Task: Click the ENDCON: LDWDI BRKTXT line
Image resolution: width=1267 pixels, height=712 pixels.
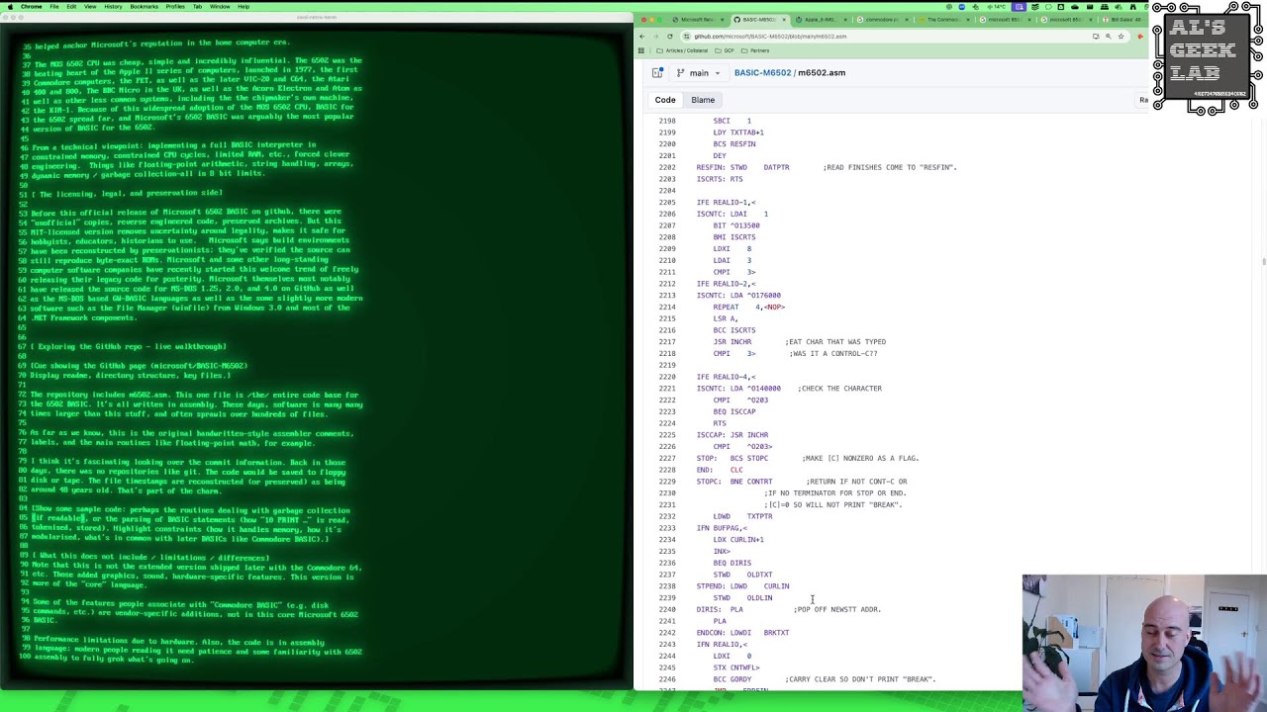Action: click(742, 633)
